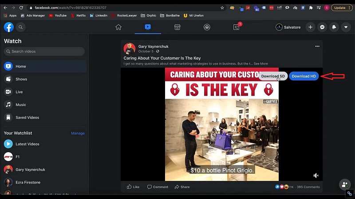Click the blue download extension icon

(x=303, y=8)
